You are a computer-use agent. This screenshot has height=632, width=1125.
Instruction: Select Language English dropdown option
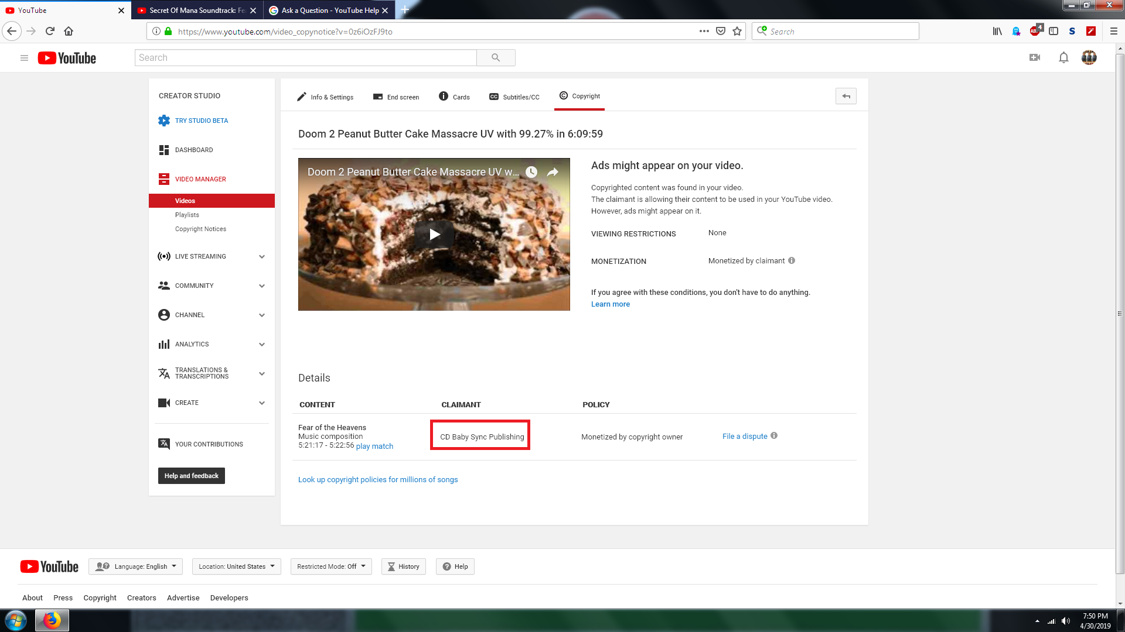pos(135,566)
